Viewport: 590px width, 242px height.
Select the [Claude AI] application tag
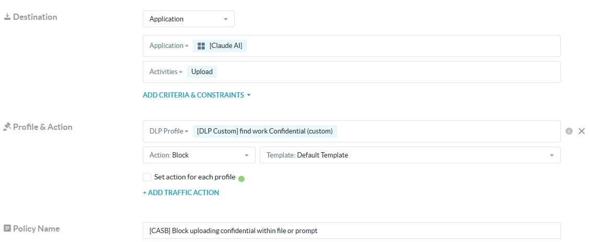219,46
